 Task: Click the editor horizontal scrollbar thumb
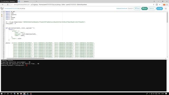tap(26, 59)
